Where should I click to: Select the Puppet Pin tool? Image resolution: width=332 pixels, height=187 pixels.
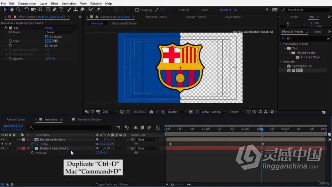pos(98,9)
